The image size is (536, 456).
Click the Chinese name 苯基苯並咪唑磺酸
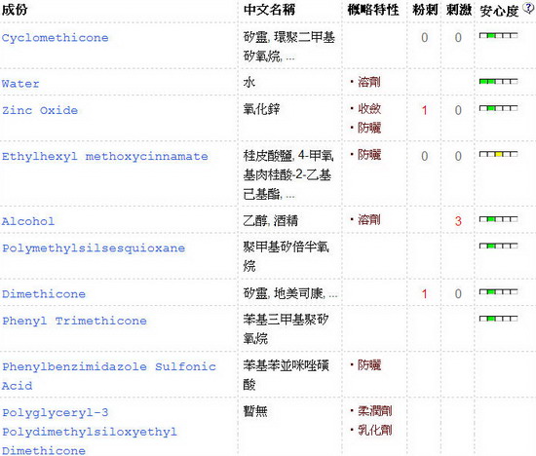287,375
